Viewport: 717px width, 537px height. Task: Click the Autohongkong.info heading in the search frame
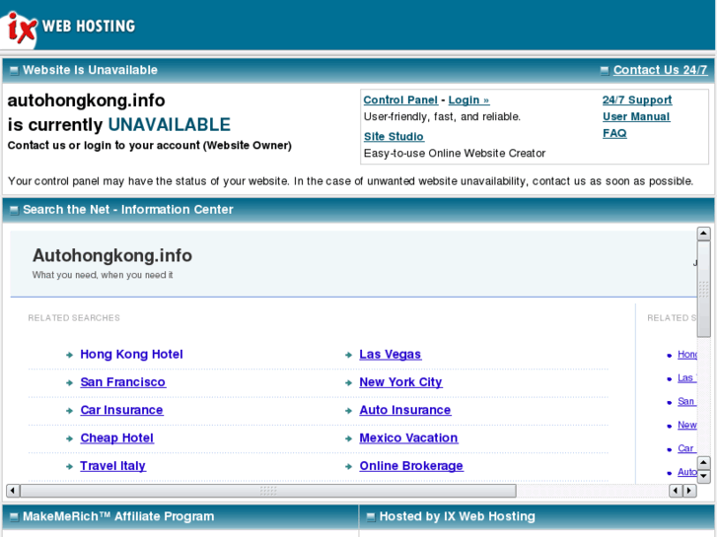[112, 255]
